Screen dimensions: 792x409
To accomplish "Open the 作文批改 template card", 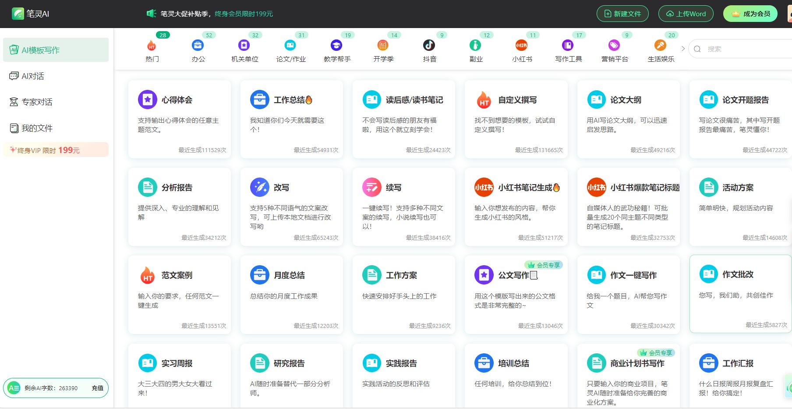I will click(740, 294).
